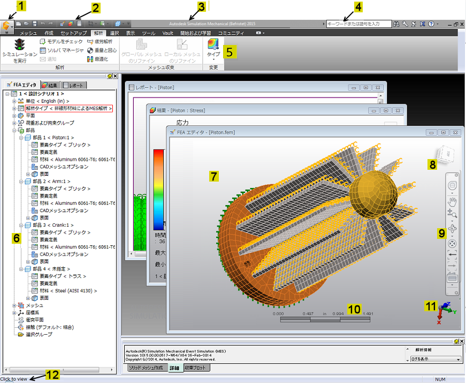Click the wrench icon in title bar

(x=405, y=24)
